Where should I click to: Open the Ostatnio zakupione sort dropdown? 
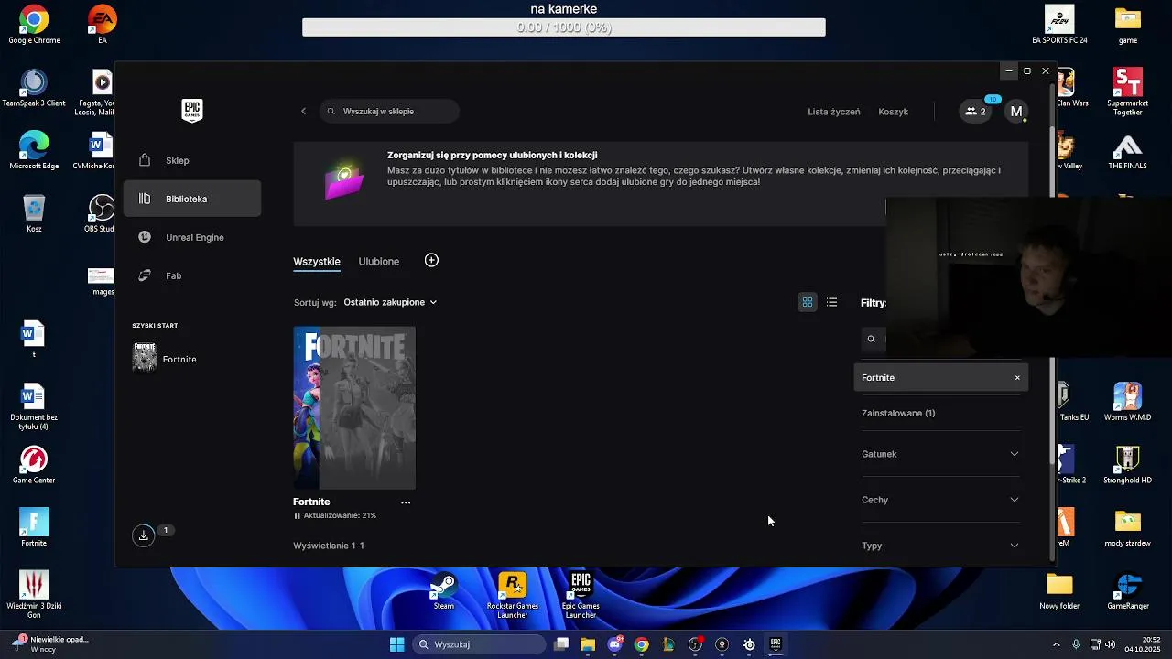390,302
